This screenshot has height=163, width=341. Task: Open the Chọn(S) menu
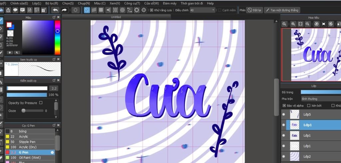[68, 3]
